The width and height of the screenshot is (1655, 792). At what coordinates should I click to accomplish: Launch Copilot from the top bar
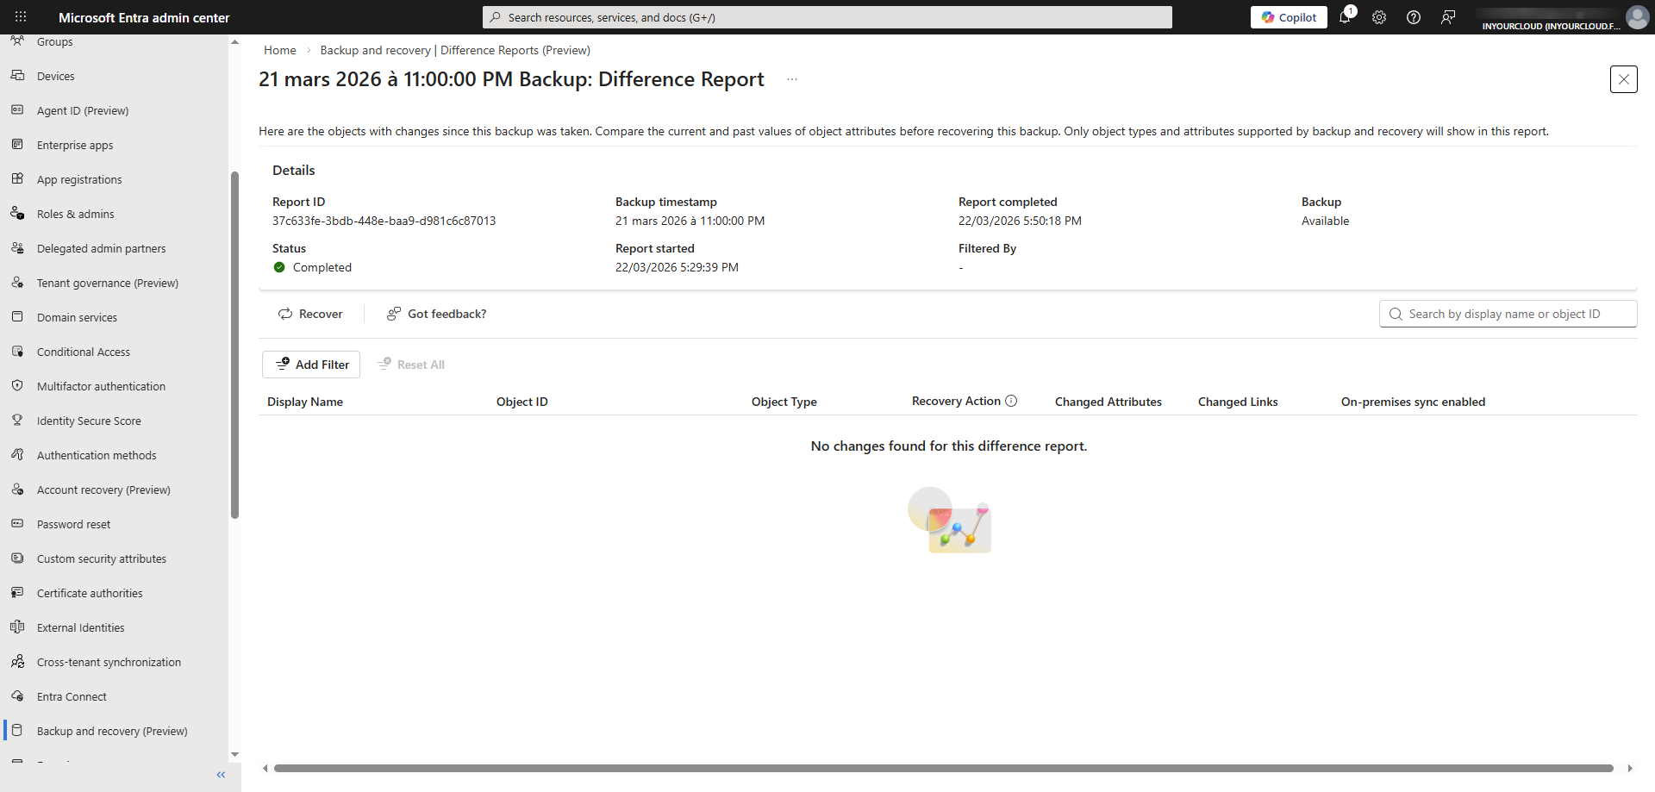1289,17
